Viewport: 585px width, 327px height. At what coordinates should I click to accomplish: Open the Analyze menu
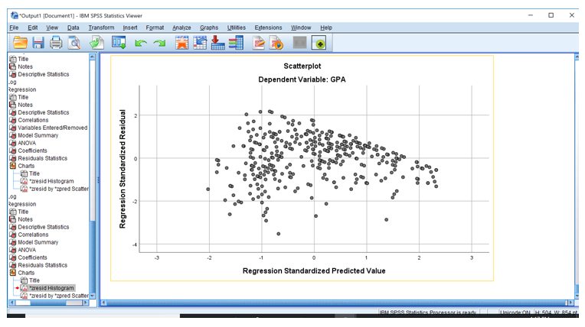[x=181, y=28]
